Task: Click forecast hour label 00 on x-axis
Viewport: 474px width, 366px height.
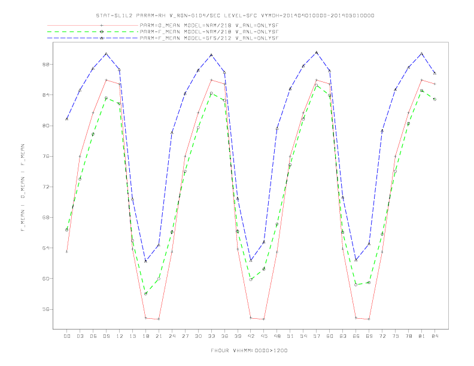Action: pyautogui.click(x=67, y=336)
